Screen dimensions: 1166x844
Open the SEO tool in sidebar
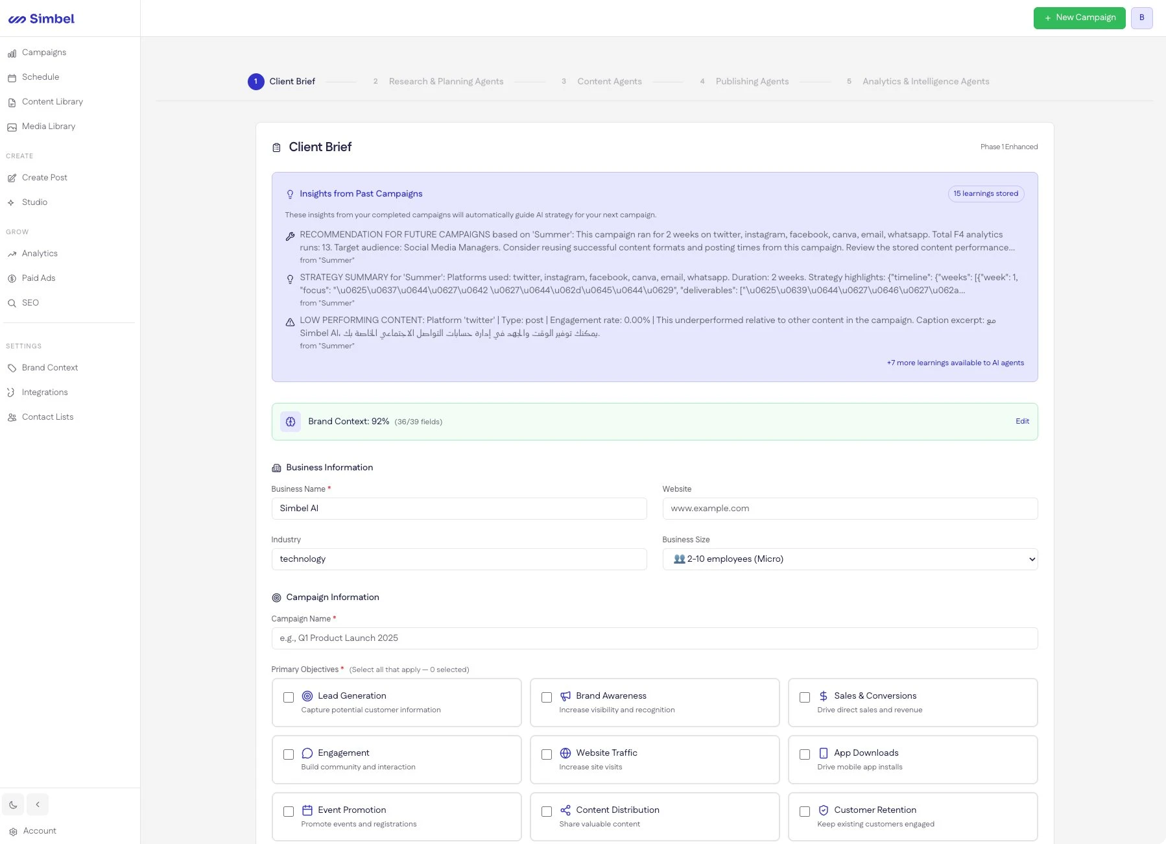30,302
